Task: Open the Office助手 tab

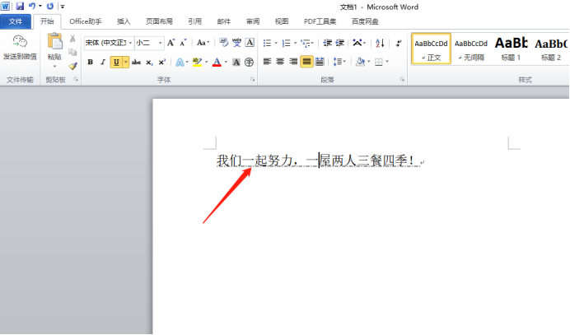Action: [x=86, y=21]
